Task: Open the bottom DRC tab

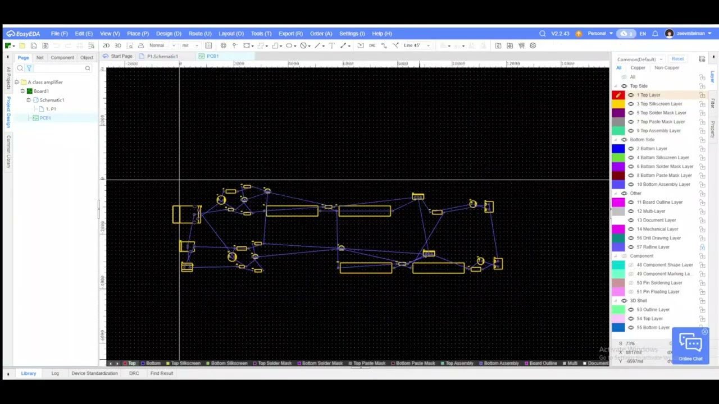Action: (x=134, y=373)
